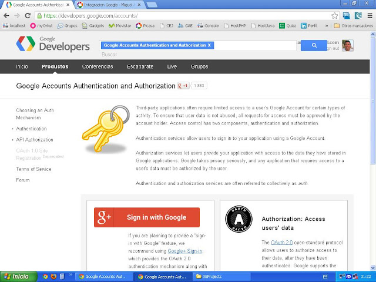376x282 pixels.
Task: Remove the search filter chip with X
Action: [x=209, y=45]
